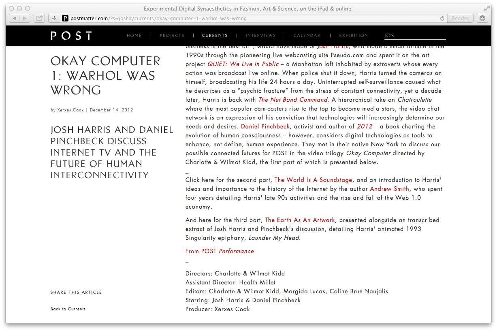
Task: Follow the From POST Performance link
Action: [x=220, y=251]
